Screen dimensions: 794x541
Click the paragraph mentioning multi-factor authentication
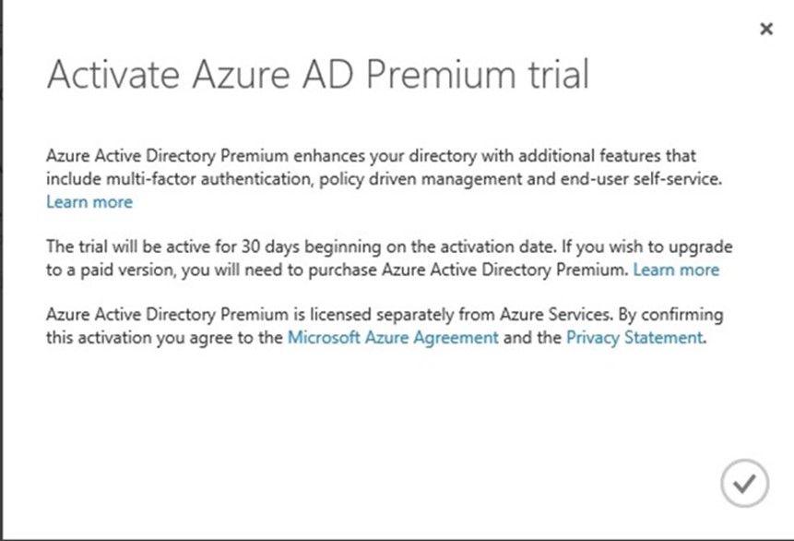click(x=384, y=178)
